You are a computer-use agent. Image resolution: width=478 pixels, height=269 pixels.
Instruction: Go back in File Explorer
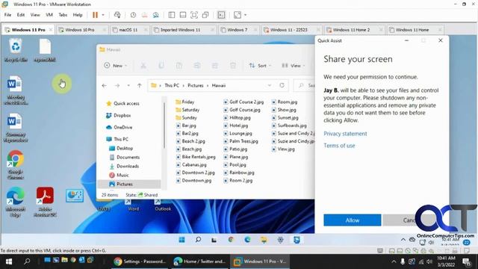pyautogui.click(x=105, y=86)
